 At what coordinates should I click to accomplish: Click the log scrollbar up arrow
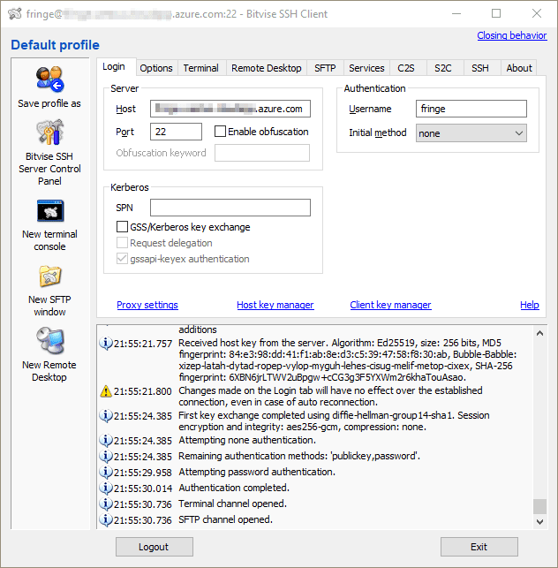[x=539, y=333]
